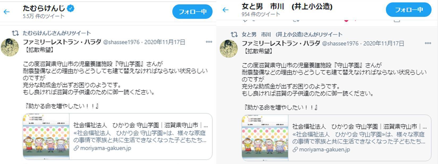Open right link card thumbnail image
Screen dimensions: 438x164
pyautogui.click(x=265, y=138)
